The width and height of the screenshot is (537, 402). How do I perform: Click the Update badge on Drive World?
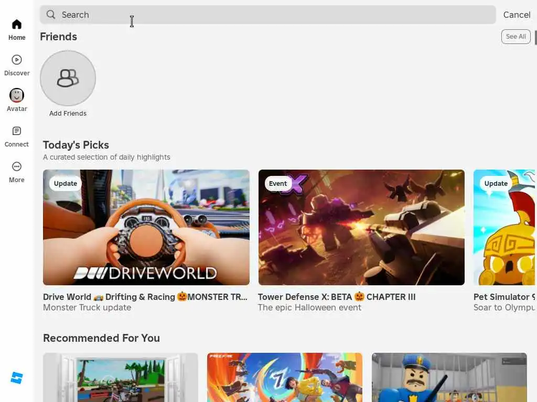tap(66, 184)
